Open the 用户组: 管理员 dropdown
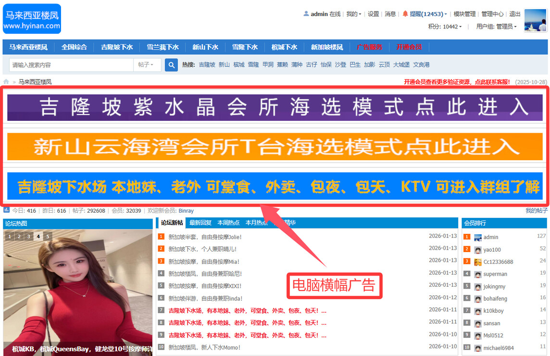Viewport: 550px width, 356px height. (x=496, y=26)
